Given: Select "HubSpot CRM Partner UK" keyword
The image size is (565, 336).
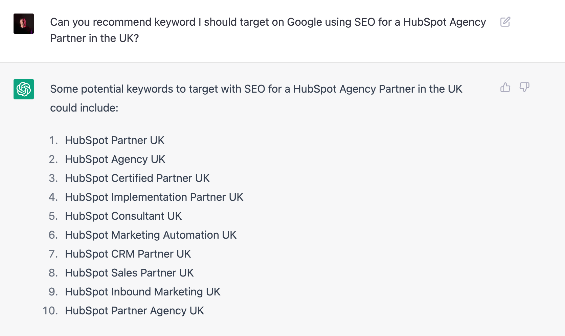Looking at the screenshot, I should (x=128, y=254).
